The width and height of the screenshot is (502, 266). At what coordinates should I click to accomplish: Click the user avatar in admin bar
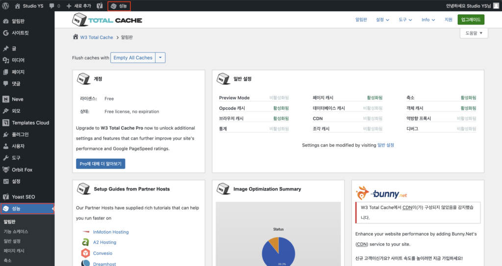coord(496,6)
